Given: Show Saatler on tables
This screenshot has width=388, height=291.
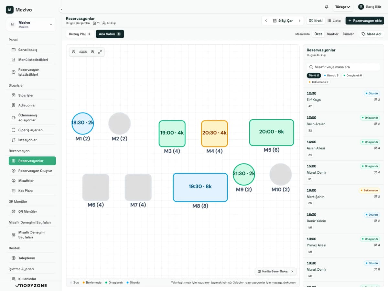Looking at the screenshot, I should click(333, 34).
